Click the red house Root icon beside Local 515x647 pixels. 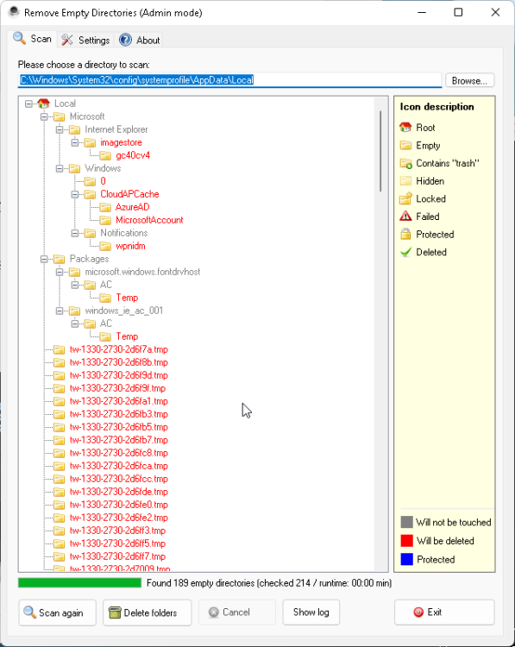click(x=43, y=104)
